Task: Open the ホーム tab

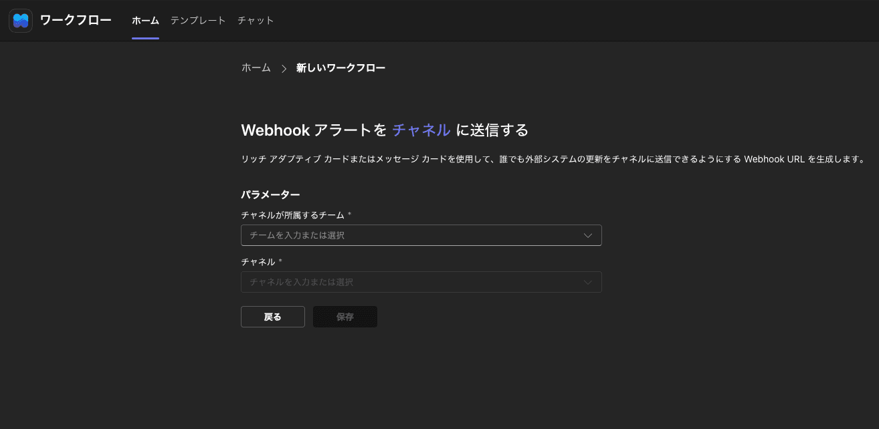Action: (145, 21)
